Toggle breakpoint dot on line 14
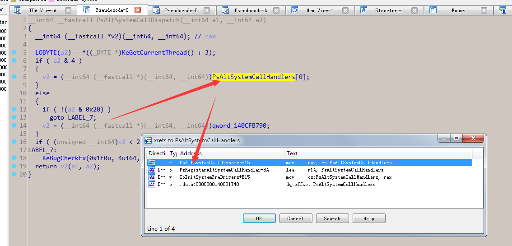Screen dimensions: 512x246 pyautogui.click(x=14, y=125)
